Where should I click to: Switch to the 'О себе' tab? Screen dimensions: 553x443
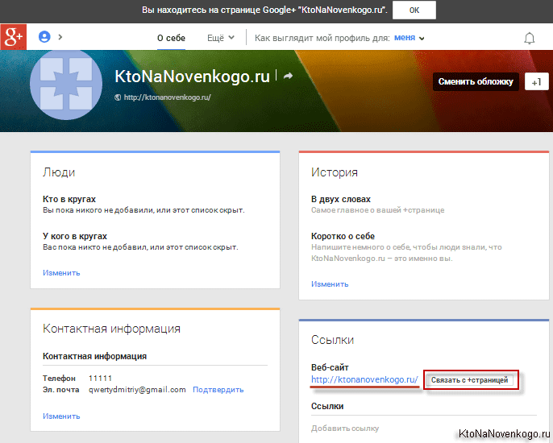click(171, 38)
